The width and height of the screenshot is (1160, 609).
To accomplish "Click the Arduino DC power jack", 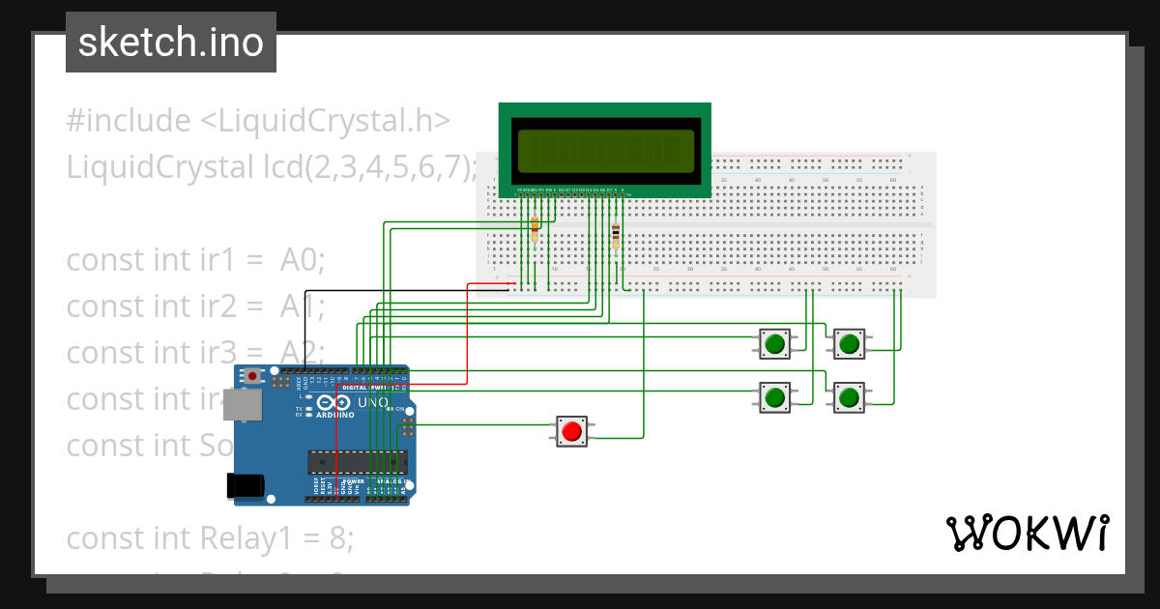I will 245,485.
